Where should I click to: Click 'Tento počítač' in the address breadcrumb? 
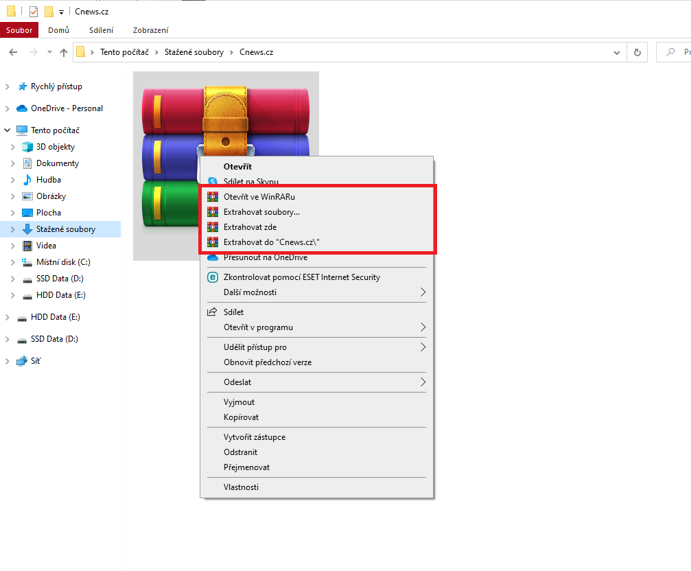(124, 52)
